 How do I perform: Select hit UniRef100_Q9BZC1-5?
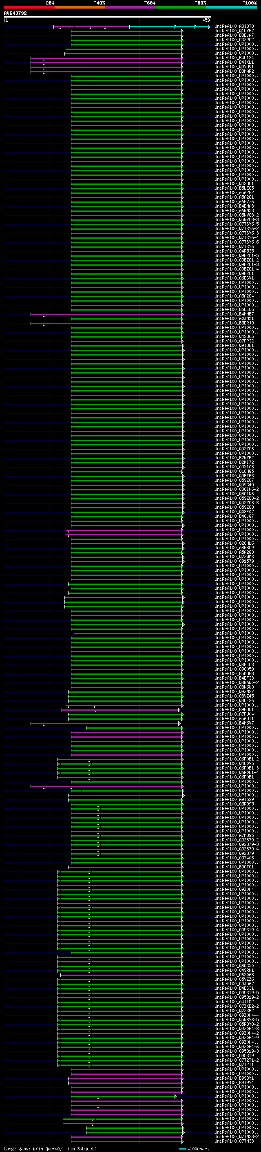point(237,256)
